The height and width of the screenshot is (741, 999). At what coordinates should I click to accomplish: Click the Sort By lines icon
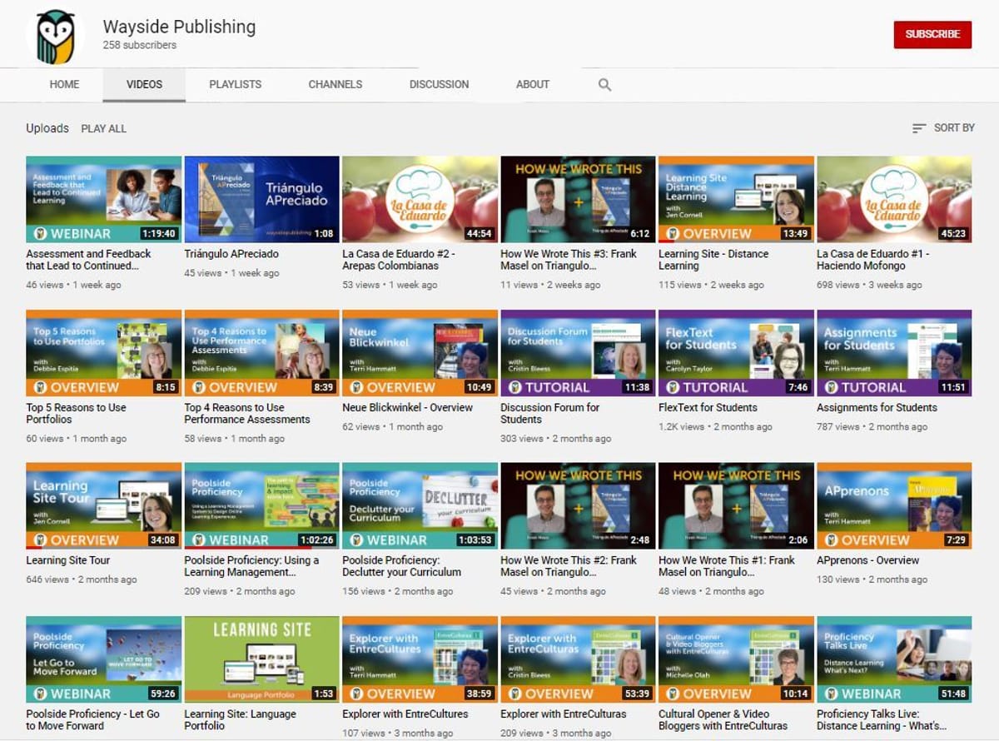(919, 128)
